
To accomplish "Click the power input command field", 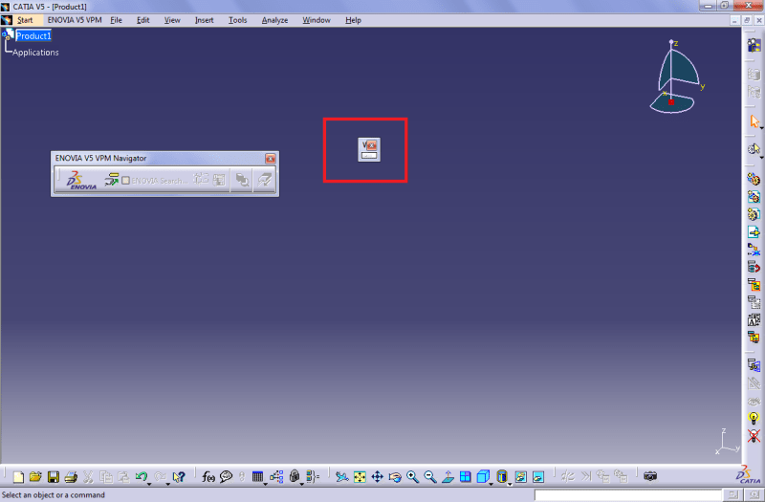I will (627, 494).
